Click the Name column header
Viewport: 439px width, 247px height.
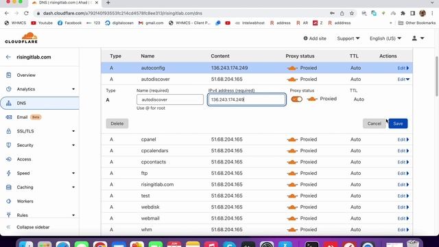147,56
